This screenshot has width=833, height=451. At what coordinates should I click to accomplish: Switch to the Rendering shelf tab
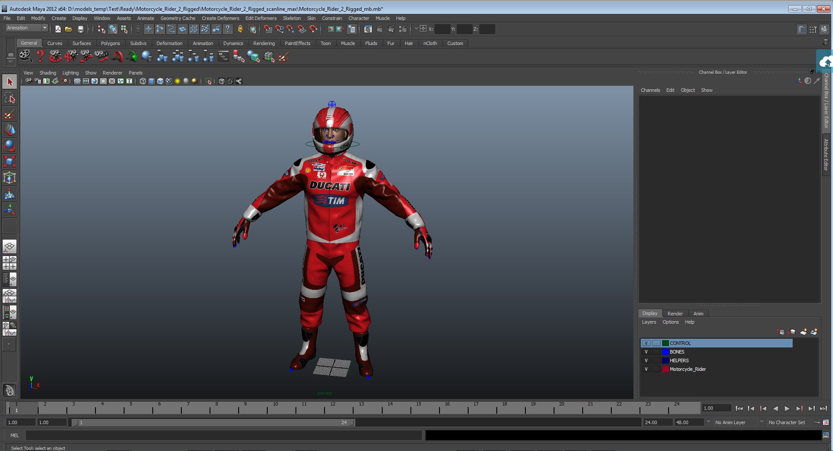pyautogui.click(x=264, y=43)
